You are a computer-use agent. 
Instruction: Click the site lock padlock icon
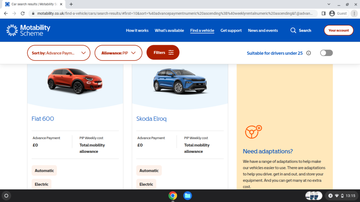(33, 14)
